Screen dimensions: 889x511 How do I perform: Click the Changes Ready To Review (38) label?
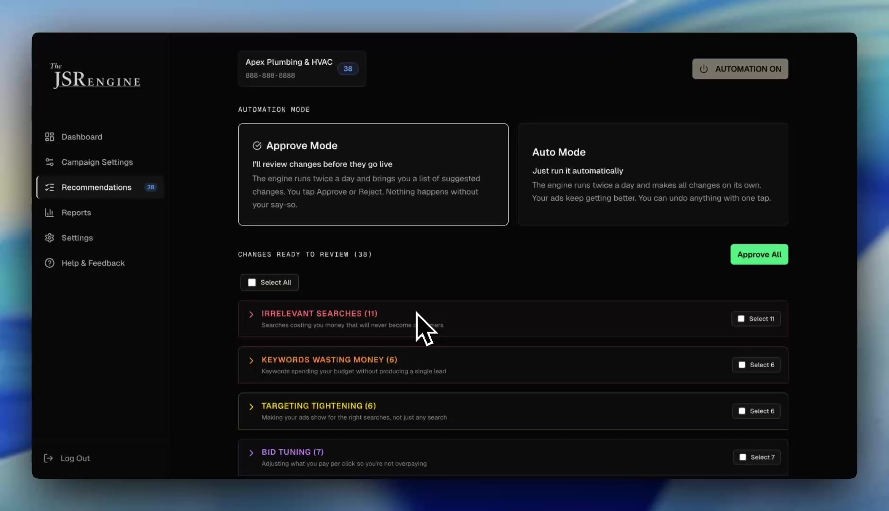pos(305,255)
